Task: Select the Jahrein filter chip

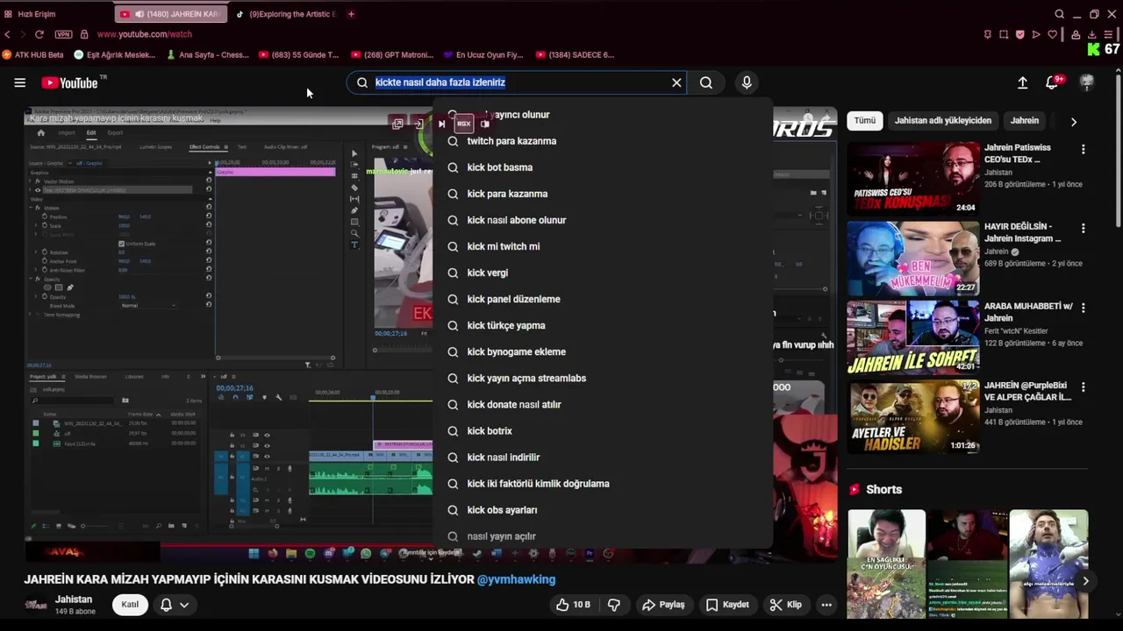Action: coord(1025,121)
